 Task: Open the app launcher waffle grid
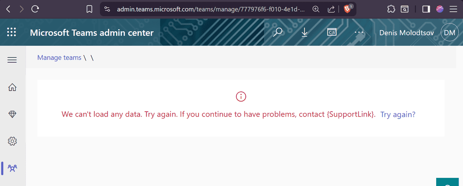(x=11, y=32)
